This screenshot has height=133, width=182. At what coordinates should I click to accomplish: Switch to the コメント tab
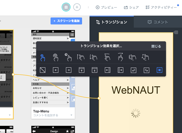[x=158, y=22]
